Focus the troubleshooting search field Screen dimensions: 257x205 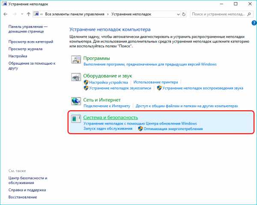point(218,14)
